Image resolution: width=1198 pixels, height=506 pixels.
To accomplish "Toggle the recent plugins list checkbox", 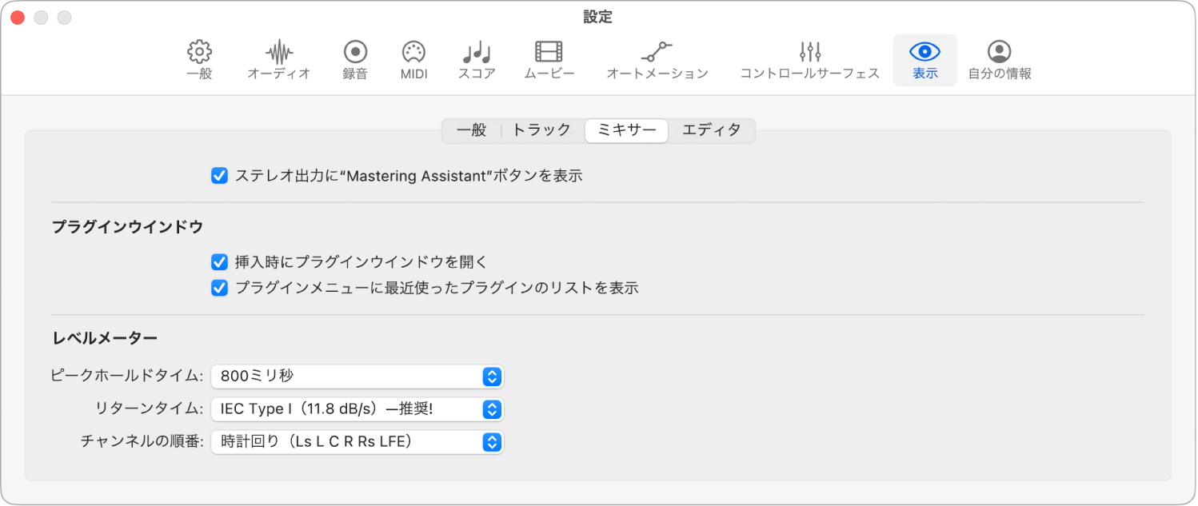I will tap(219, 289).
